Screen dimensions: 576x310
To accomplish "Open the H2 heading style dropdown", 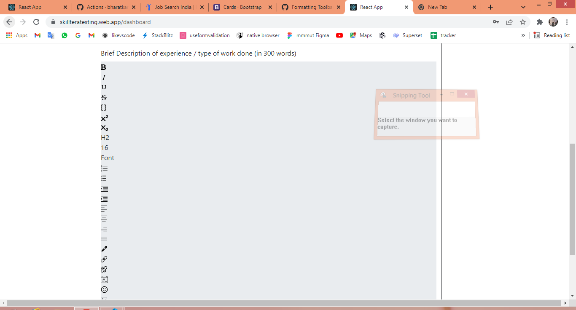I will pyautogui.click(x=104, y=137).
